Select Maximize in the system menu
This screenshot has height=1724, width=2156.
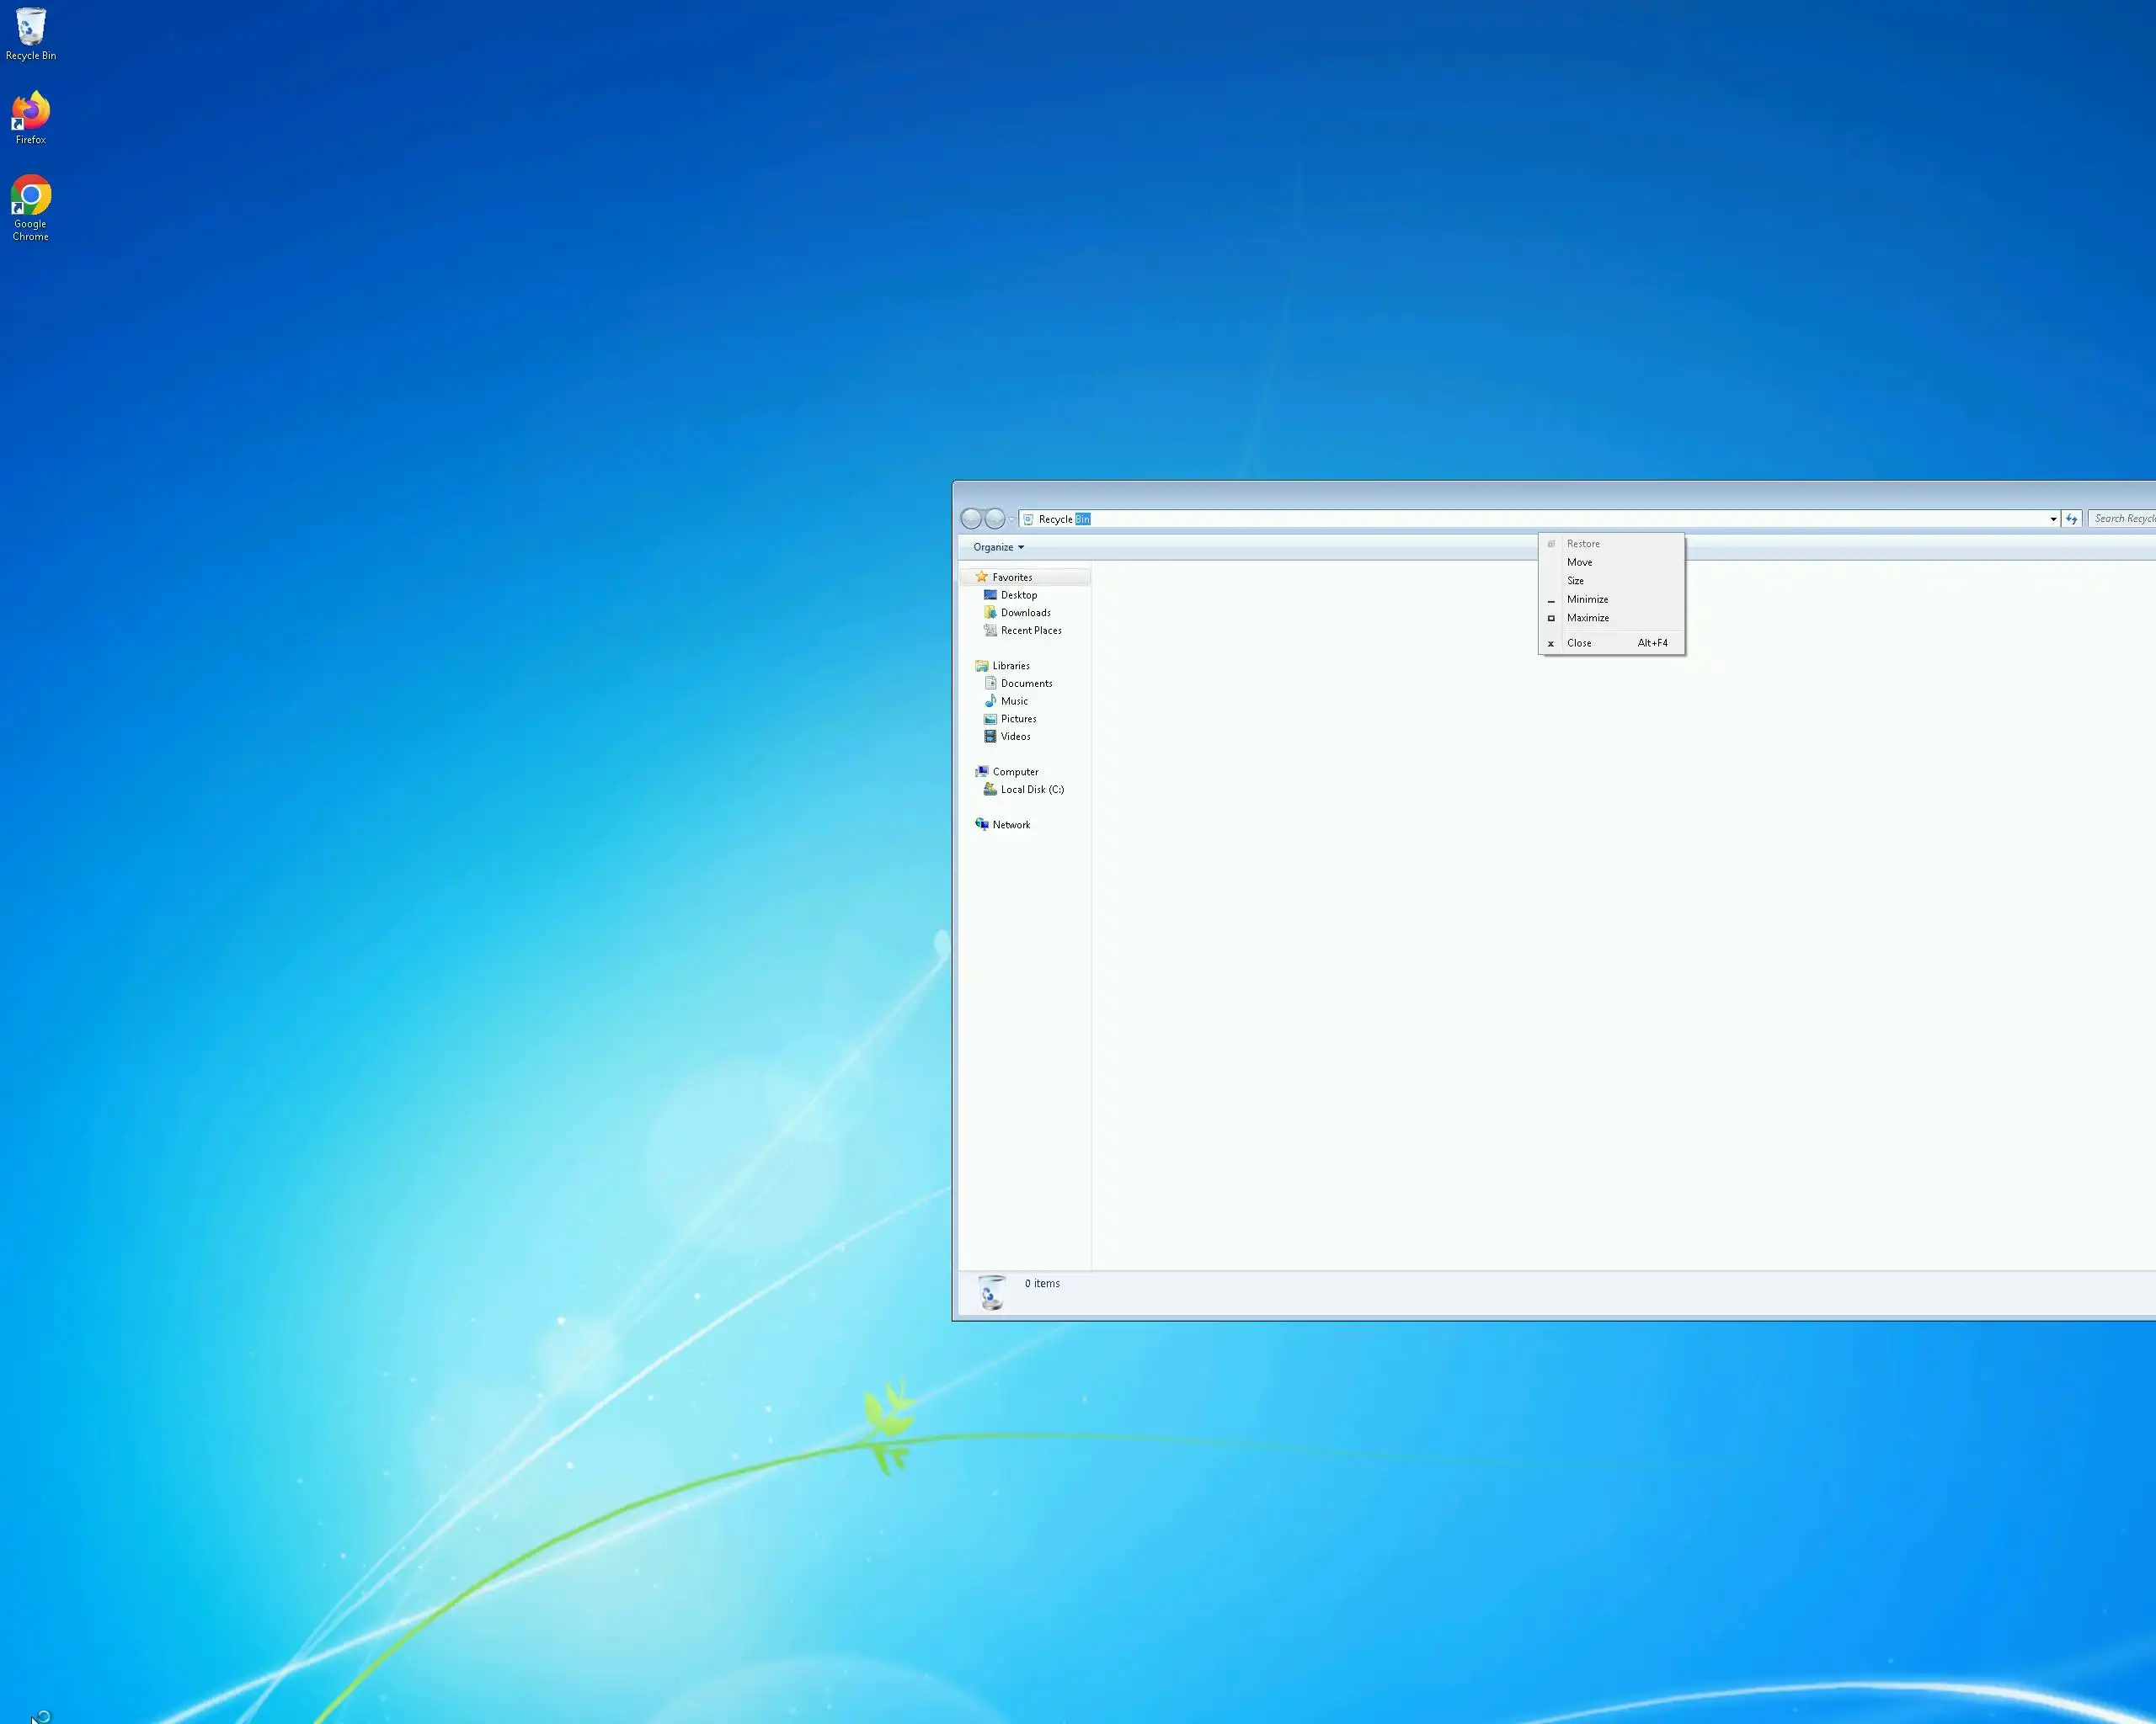click(1587, 618)
